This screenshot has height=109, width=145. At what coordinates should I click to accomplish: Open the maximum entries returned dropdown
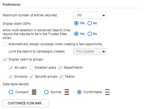point(90,15)
